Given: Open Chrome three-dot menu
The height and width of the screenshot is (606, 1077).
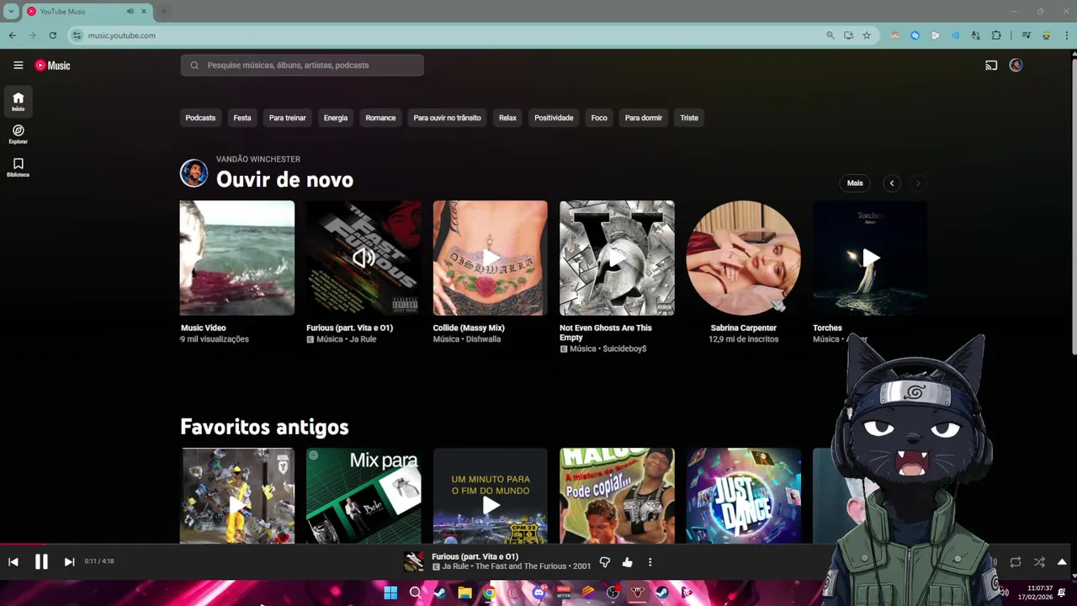Looking at the screenshot, I should pyautogui.click(x=1067, y=35).
